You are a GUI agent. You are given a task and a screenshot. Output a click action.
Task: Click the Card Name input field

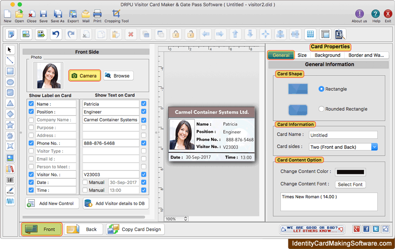(x=343, y=135)
